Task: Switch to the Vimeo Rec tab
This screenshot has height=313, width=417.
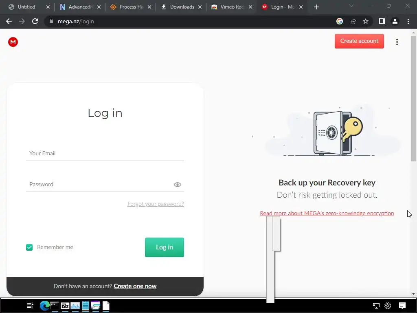Action: 230,7
